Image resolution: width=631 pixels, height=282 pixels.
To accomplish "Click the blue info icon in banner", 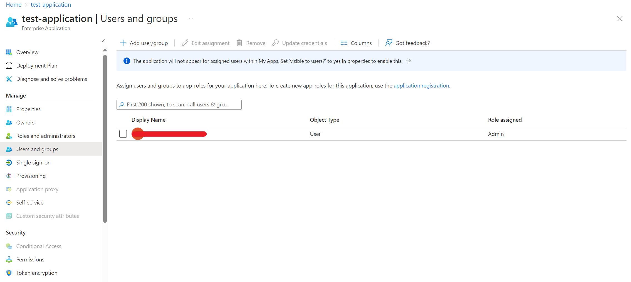I will pos(127,61).
